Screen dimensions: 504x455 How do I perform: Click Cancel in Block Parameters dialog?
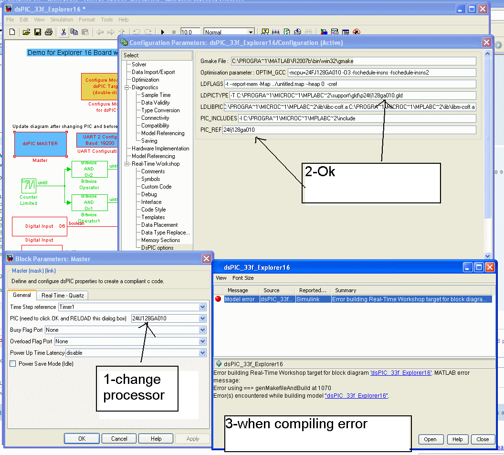click(x=119, y=439)
